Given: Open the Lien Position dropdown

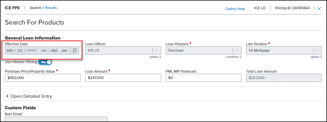Looking at the screenshot, I should click(x=317, y=50).
